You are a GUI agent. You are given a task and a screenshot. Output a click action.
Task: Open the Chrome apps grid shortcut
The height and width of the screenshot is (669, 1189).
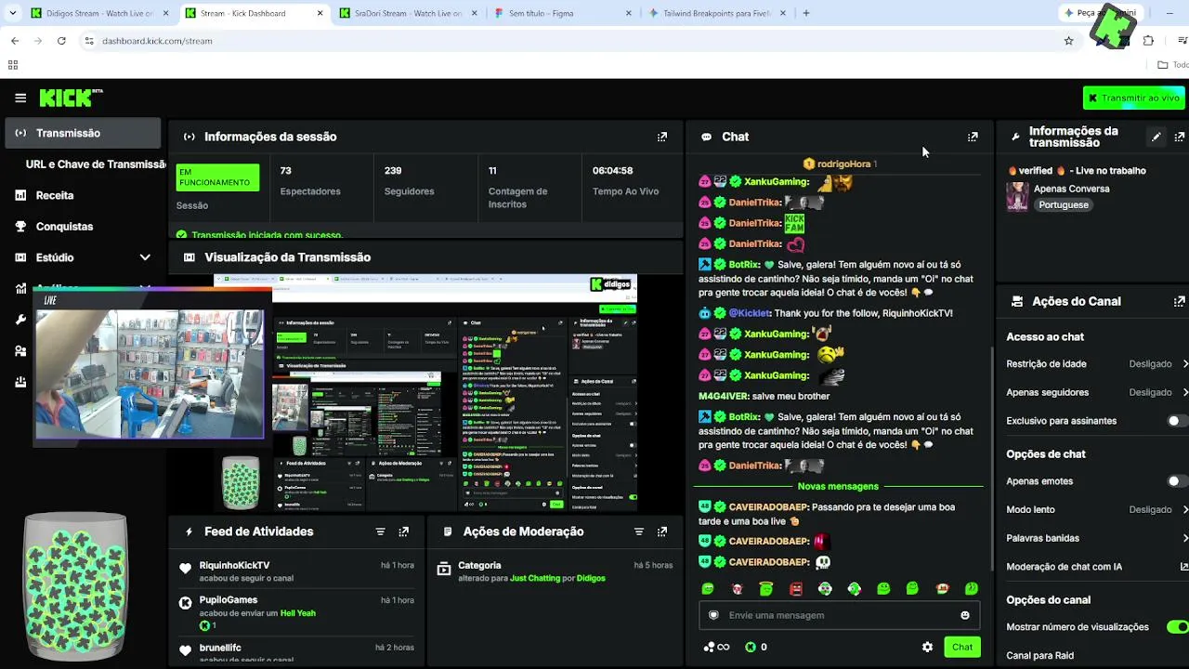tap(13, 65)
